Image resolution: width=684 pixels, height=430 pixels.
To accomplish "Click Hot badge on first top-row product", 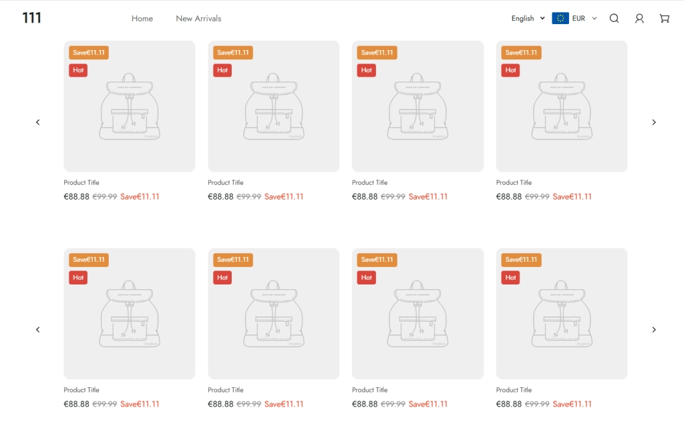I will 78,70.
